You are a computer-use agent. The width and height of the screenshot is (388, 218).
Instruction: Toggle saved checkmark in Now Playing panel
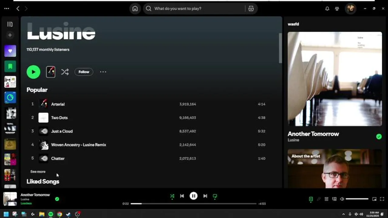(x=379, y=137)
